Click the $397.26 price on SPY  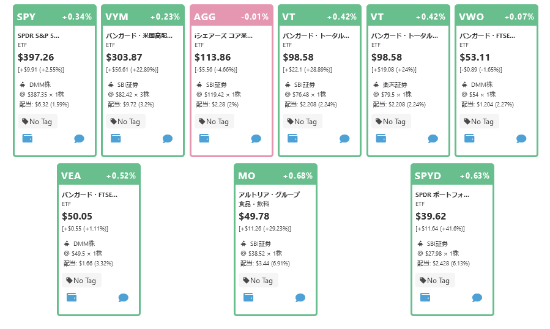point(35,57)
